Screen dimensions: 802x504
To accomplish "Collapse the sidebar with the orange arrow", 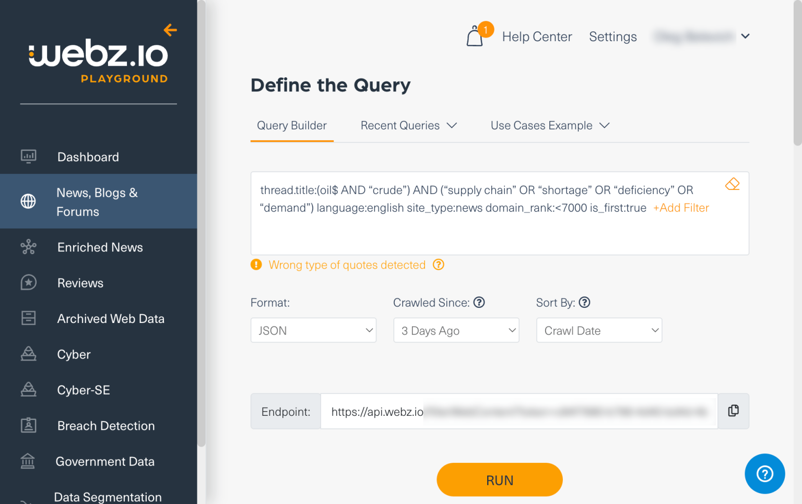I will tap(170, 30).
